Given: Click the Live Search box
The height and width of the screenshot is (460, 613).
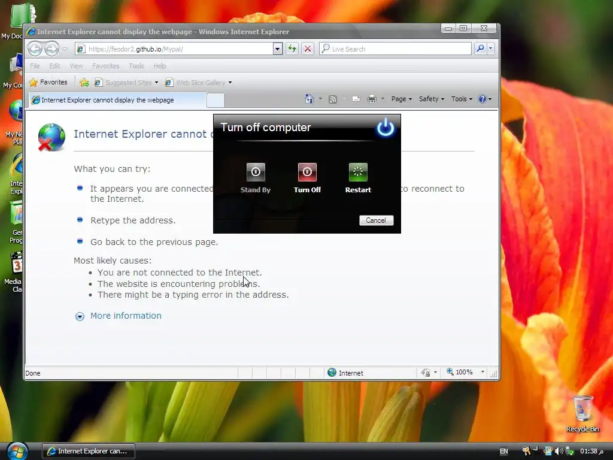Looking at the screenshot, I should (395, 49).
